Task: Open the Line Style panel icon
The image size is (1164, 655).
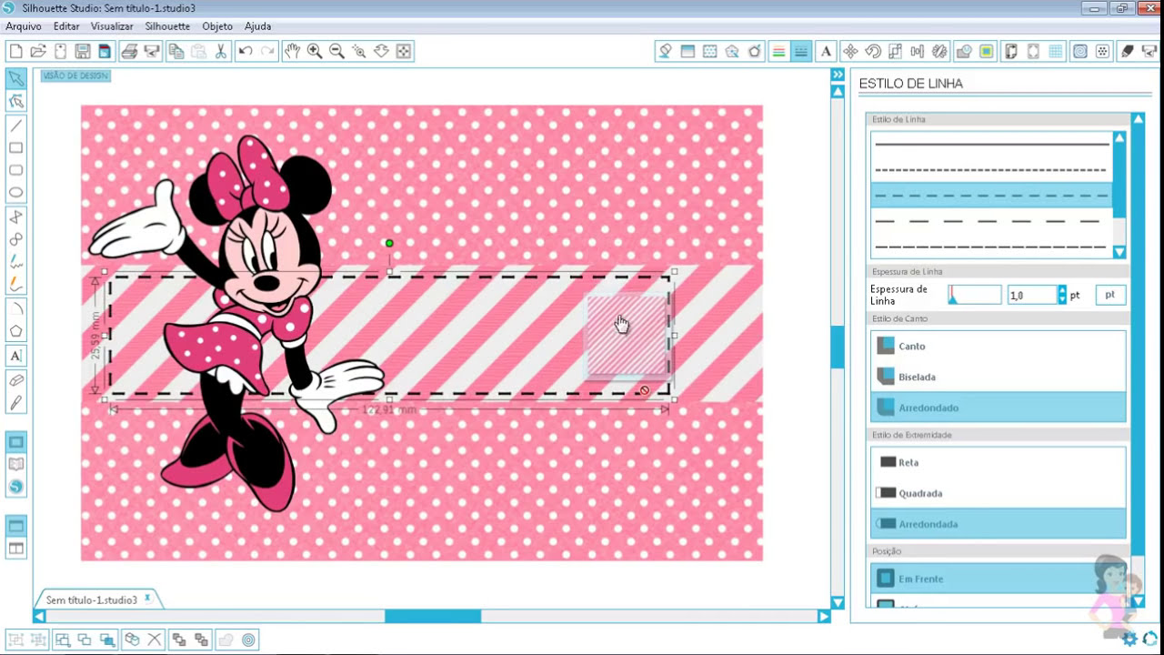Action: pyautogui.click(x=801, y=52)
